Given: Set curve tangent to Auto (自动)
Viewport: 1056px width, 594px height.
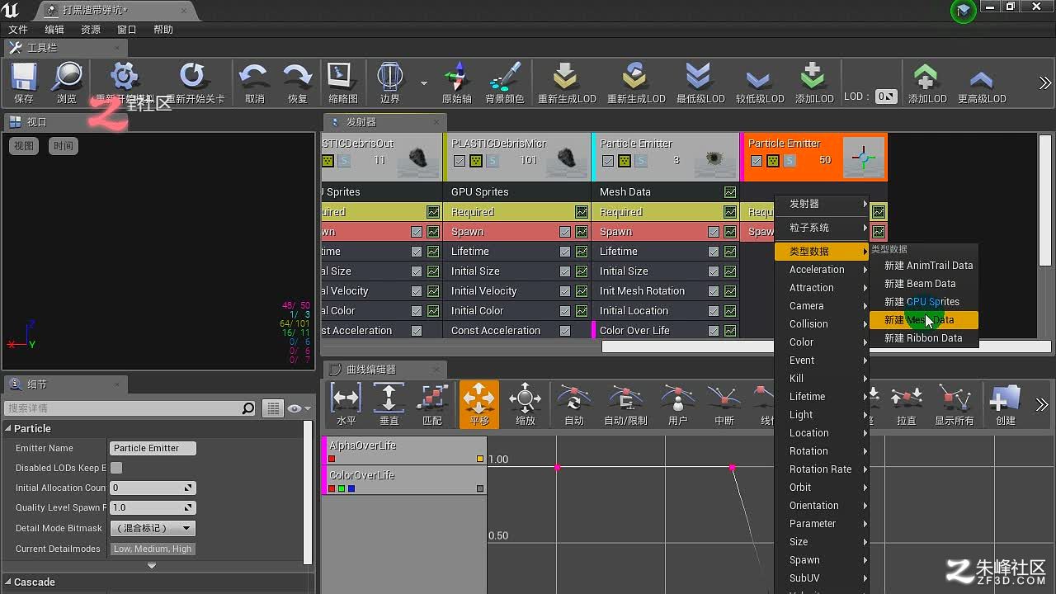Looking at the screenshot, I should point(573,398).
